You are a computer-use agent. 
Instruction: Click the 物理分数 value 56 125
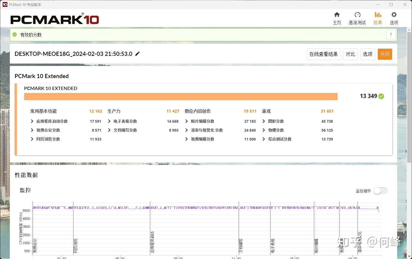(x=327, y=130)
